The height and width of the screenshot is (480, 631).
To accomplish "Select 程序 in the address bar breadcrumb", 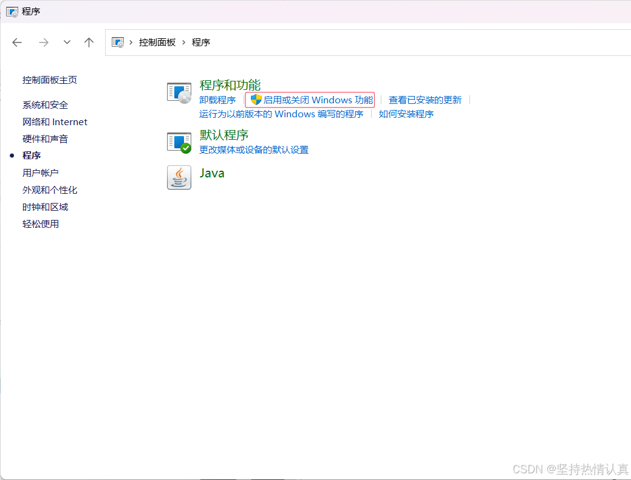I will 201,43.
